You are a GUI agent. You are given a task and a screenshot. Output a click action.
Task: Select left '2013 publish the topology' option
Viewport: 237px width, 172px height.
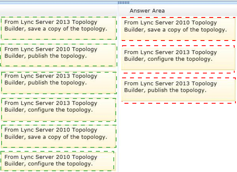coord(59,83)
